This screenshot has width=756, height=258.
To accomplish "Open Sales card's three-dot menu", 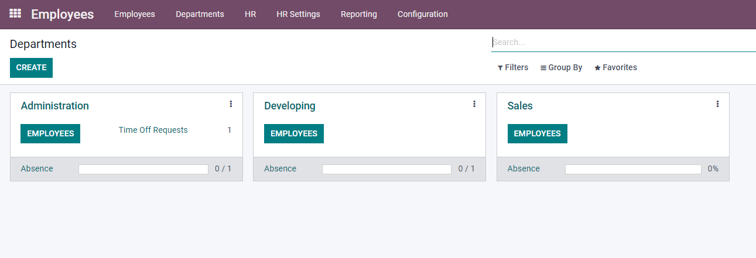I will coord(717,104).
